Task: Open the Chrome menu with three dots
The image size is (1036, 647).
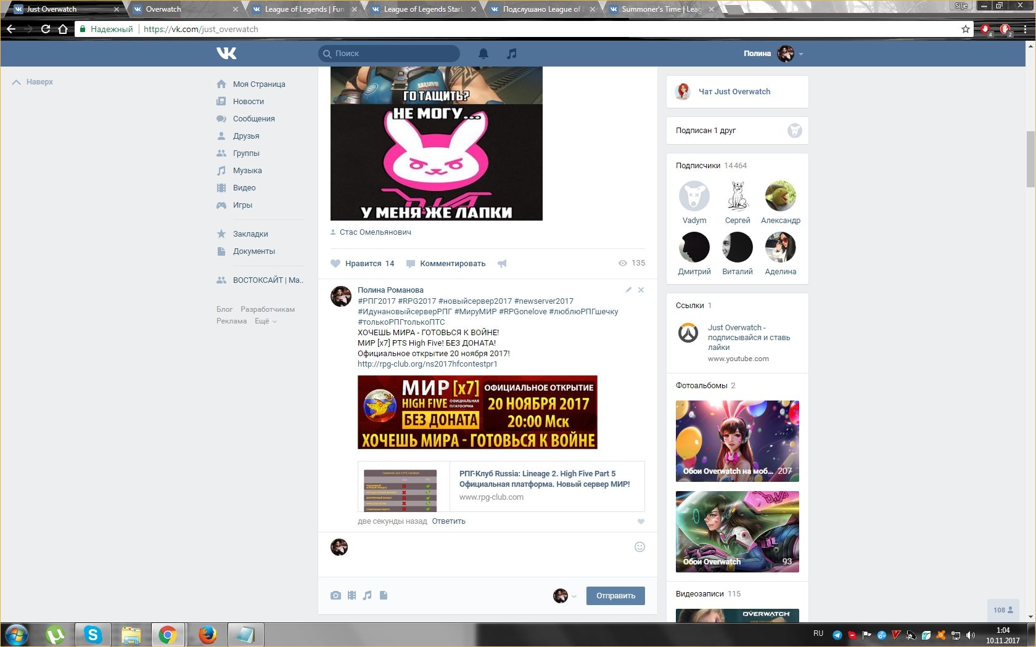Action: point(1026,29)
